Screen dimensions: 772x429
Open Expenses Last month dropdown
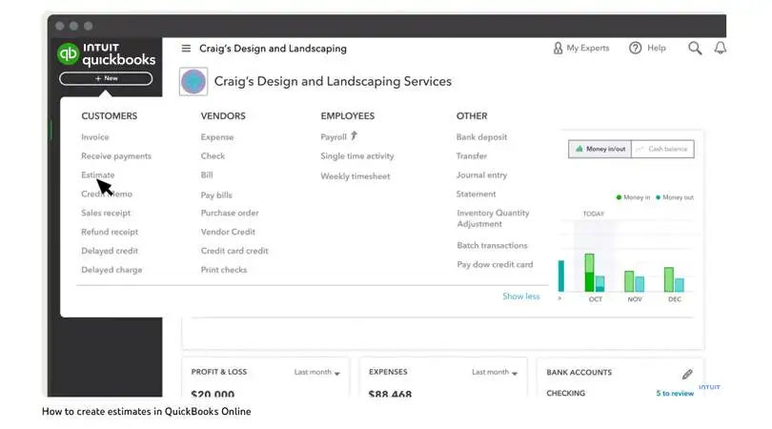[495, 373]
